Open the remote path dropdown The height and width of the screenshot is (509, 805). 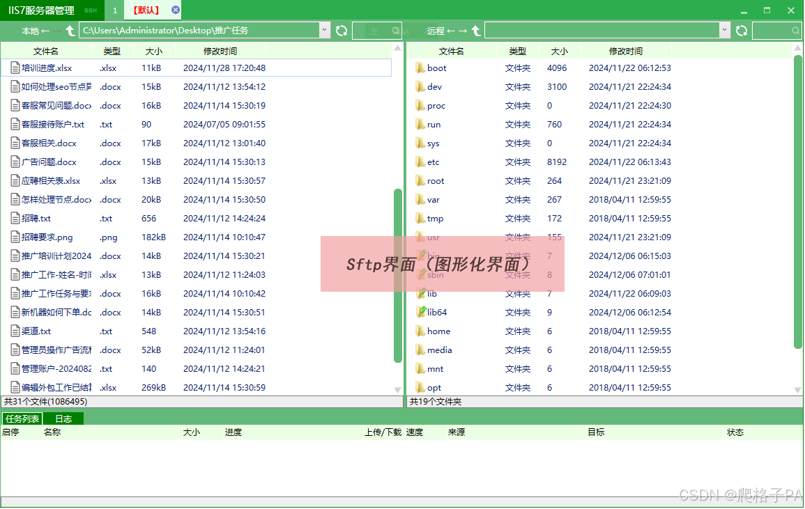[x=724, y=30]
